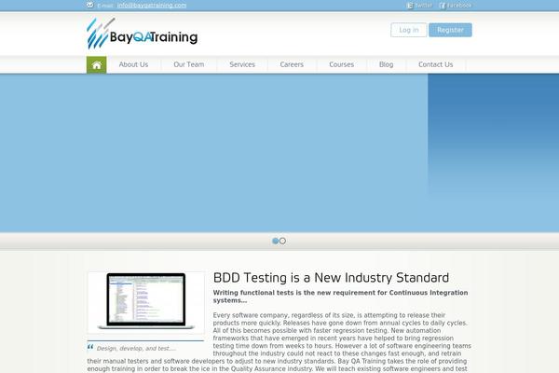Click the BayQATraining logo

142,34
